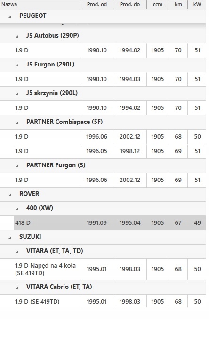Screen dimensions: 209x345
Task: Select the PARTNER Combispace (5F) model label
Action: click(x=64, y=122)
